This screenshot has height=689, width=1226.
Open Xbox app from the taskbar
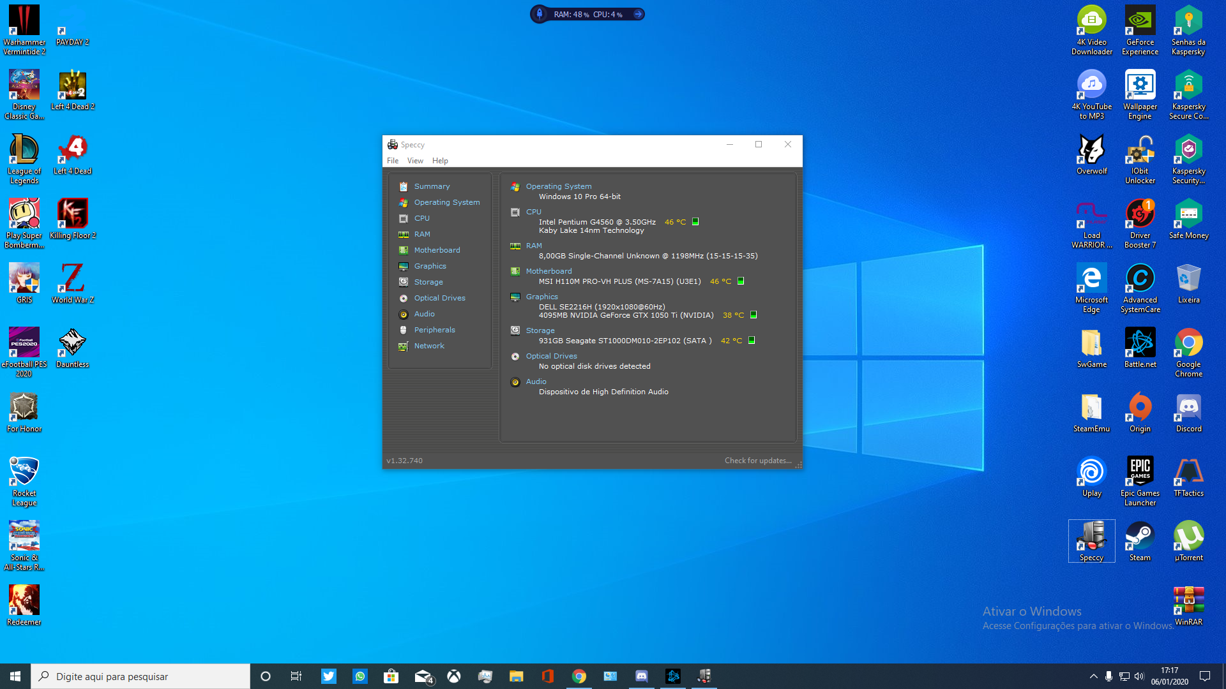[x=454, y=676]
